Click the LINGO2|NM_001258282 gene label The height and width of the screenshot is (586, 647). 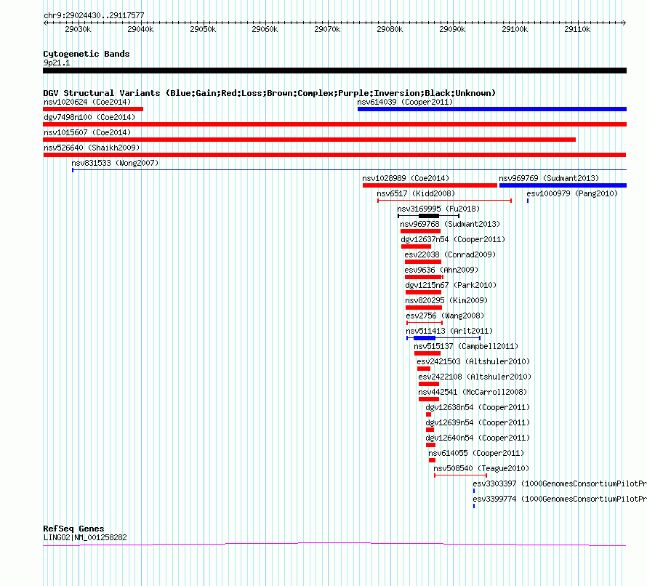pos(85,537)
